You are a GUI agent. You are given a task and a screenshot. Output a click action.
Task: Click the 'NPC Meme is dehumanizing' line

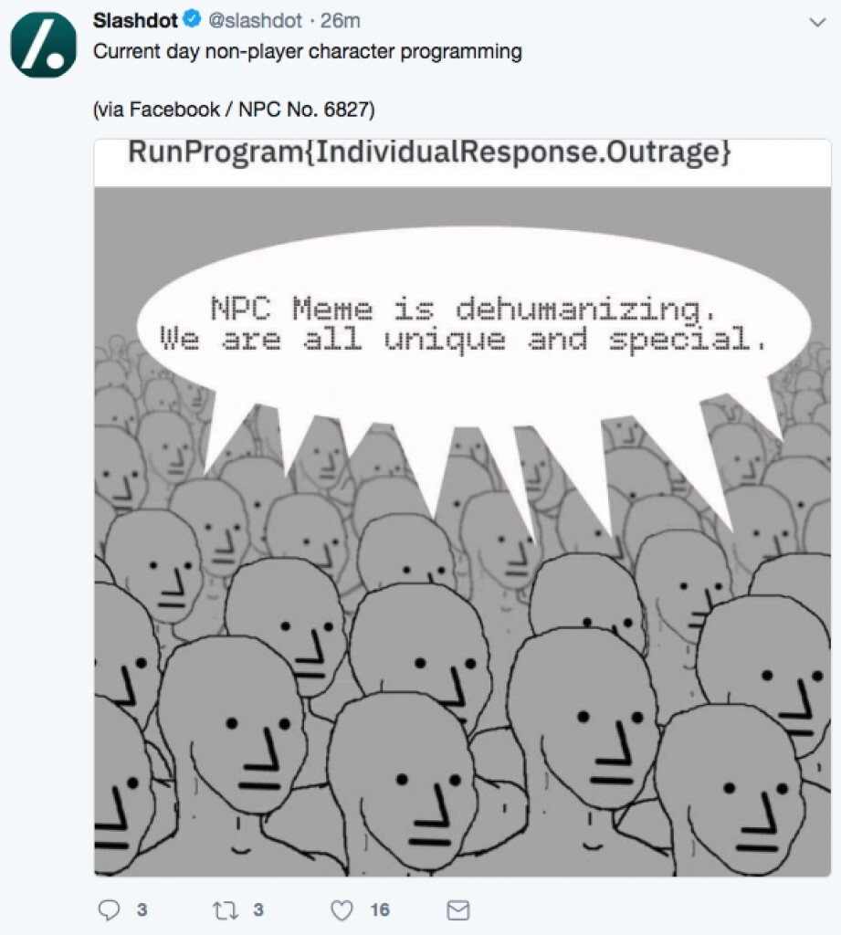(x=462, y=310)
